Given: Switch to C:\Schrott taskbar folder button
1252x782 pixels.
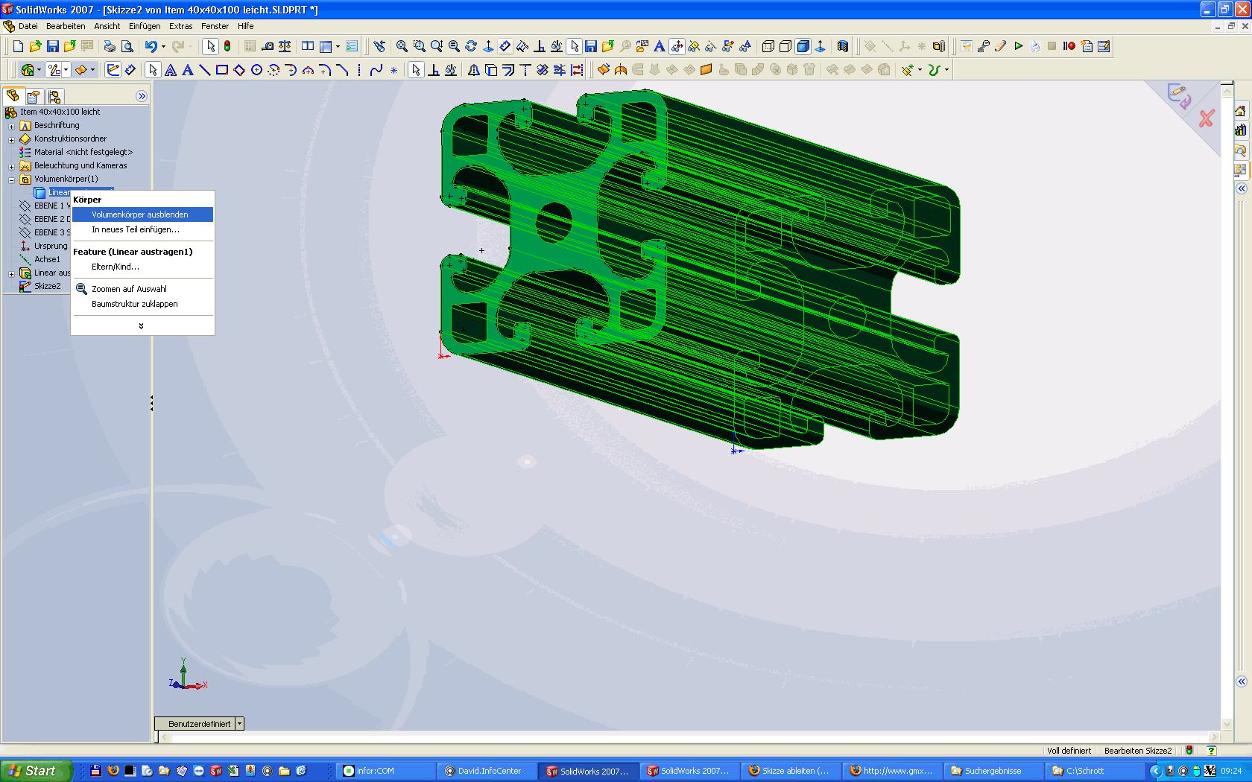Looking at the screenshot, I should 1095,771.
